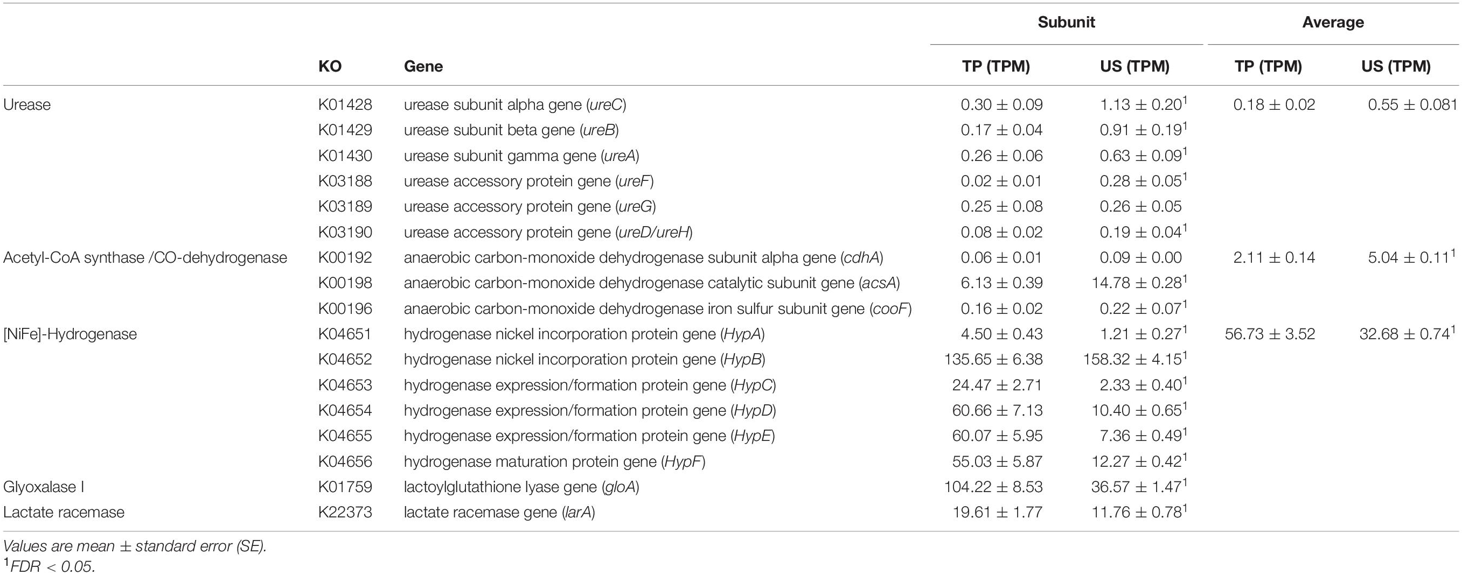Click the Gene column header
Viewport: 1462px width, 575px height.
pyautogui.click(x=423, y=66)
